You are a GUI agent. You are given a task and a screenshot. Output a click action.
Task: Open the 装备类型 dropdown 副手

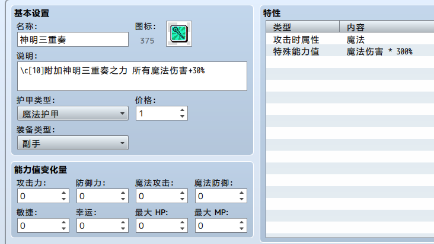click(73, 143)
